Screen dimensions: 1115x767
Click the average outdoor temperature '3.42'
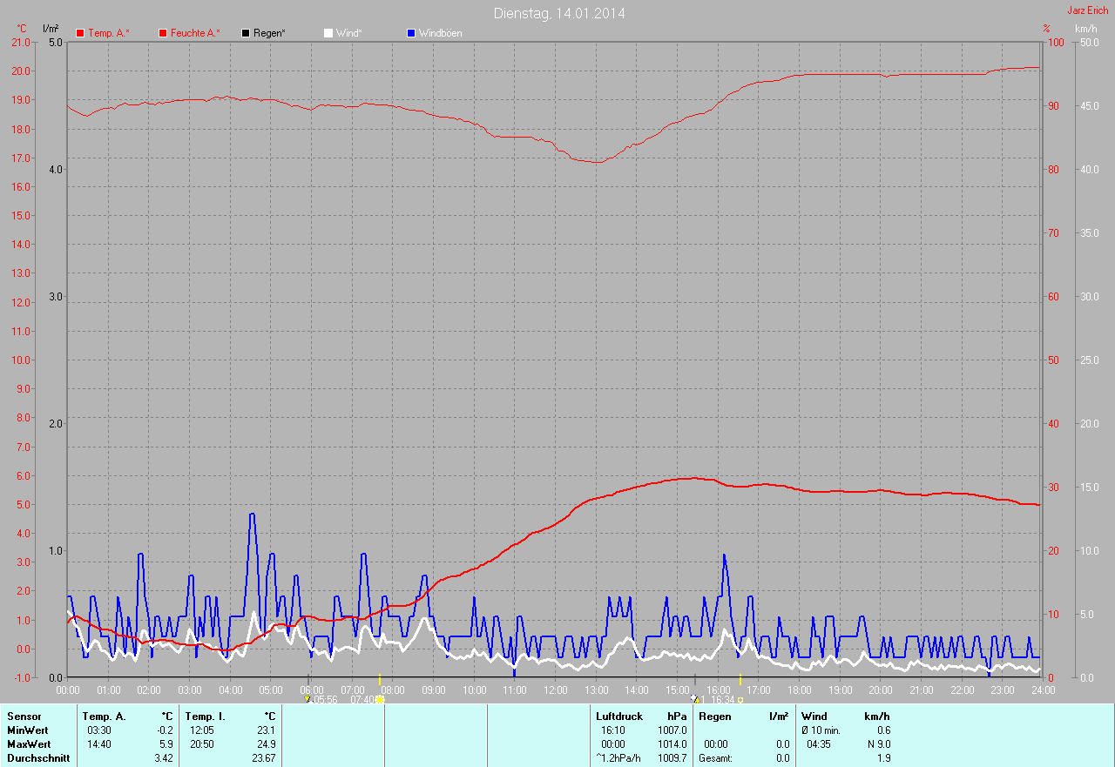[x=163, y=757]
